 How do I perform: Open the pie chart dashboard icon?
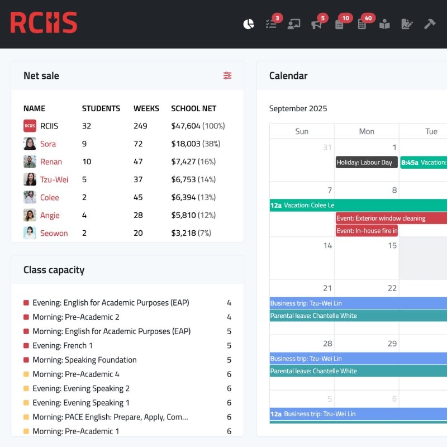(x=249, y=24)
